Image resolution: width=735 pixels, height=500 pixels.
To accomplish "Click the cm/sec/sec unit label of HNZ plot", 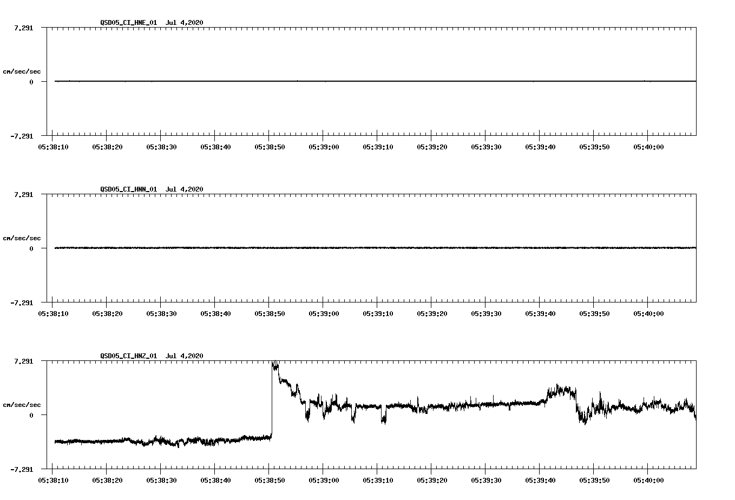I will (x=22, y=405).
